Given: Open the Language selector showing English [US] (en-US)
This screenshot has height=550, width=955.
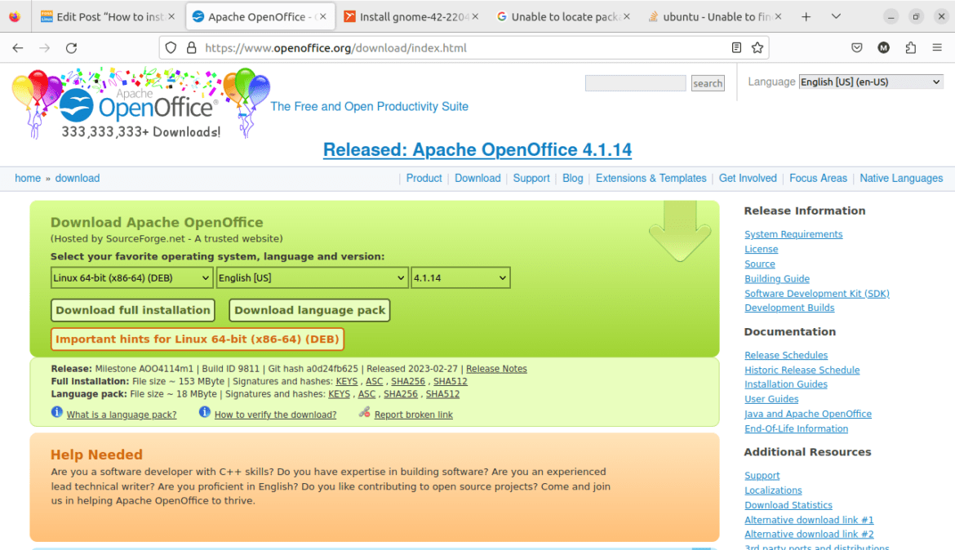Looking at the screenshot, I should click(x=869, y=81).
